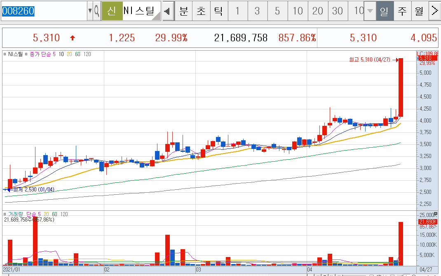Click the red 5,310 price tag on axis
Screen dimensions: 441x276
click(x=427, y=58)
